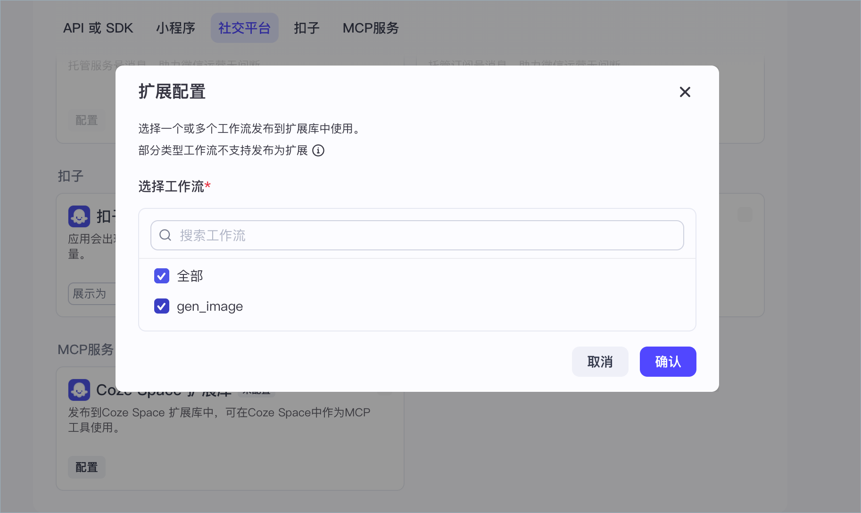
Task: Click the gen_image workflow name label
Action: point(210,306)
